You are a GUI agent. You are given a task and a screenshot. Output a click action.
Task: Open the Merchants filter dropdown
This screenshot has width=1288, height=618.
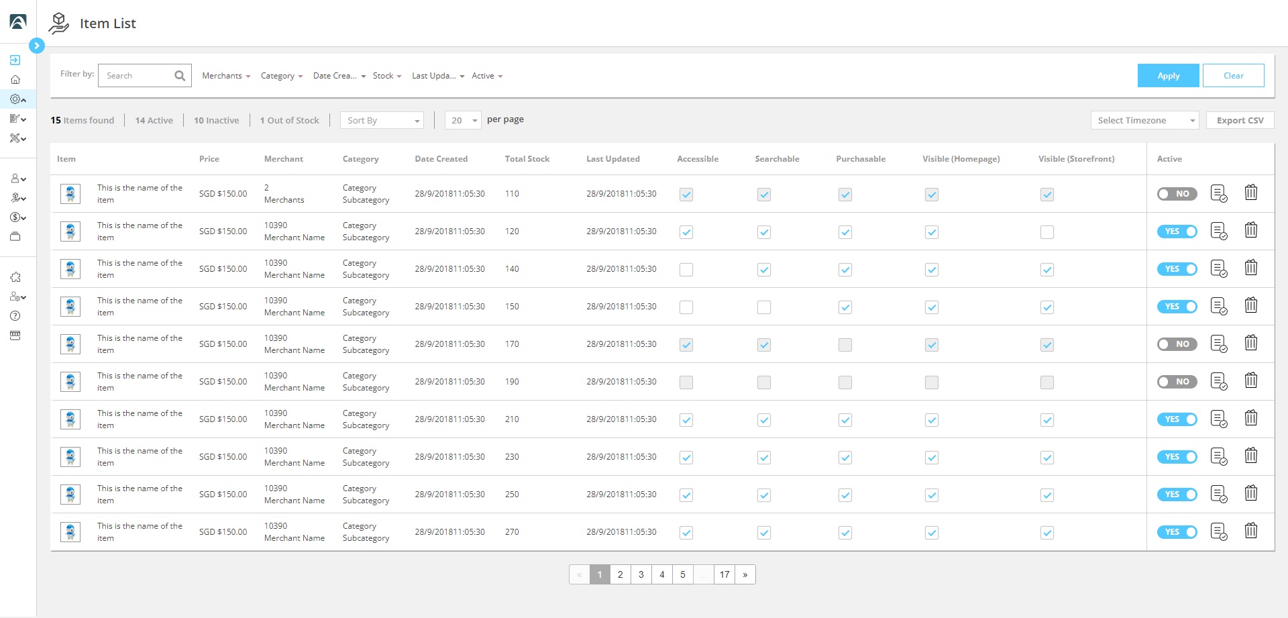pos(226,76)
